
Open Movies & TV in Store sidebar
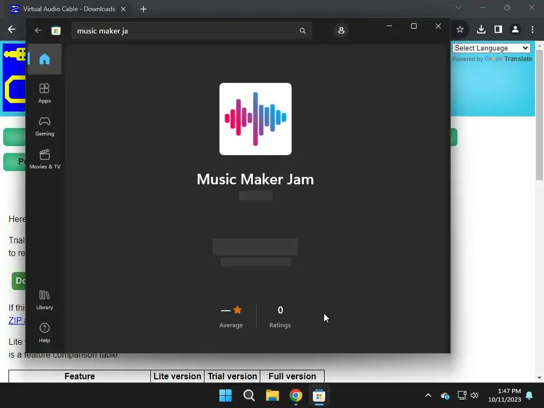click(x=45, y=159)
